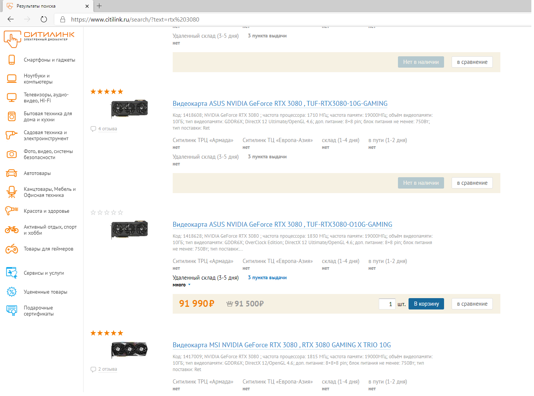Click the percent badge discounted goods icon
534x396 pixels.
pyautogui.click(x=12, y=292)
